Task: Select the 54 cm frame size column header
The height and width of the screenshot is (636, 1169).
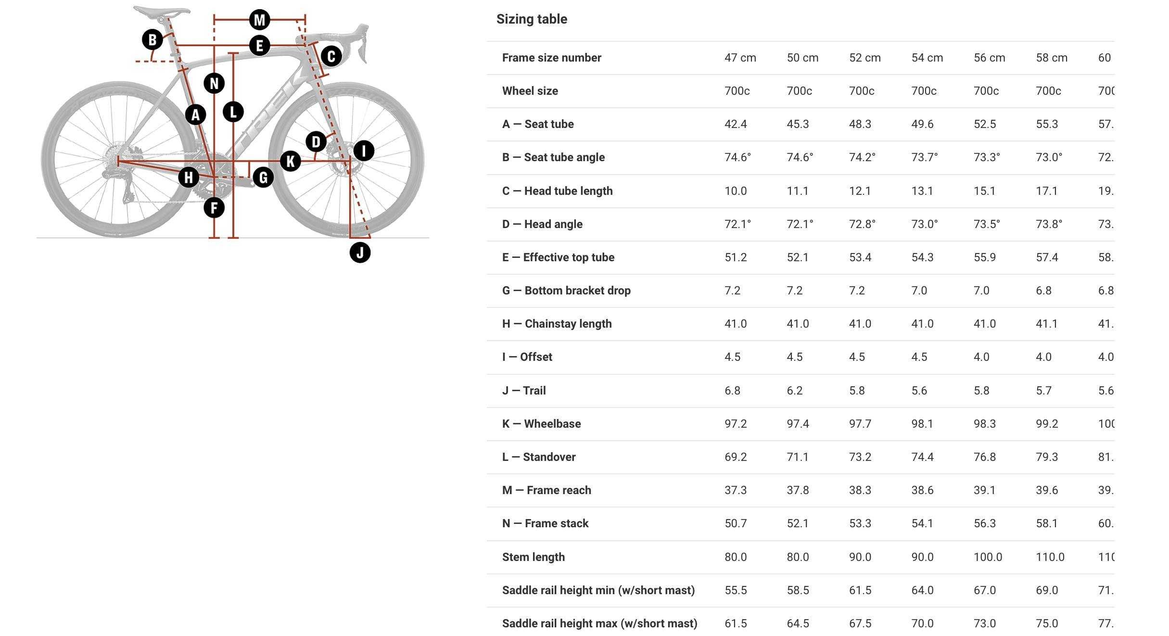Action: [x=927, y=58]
